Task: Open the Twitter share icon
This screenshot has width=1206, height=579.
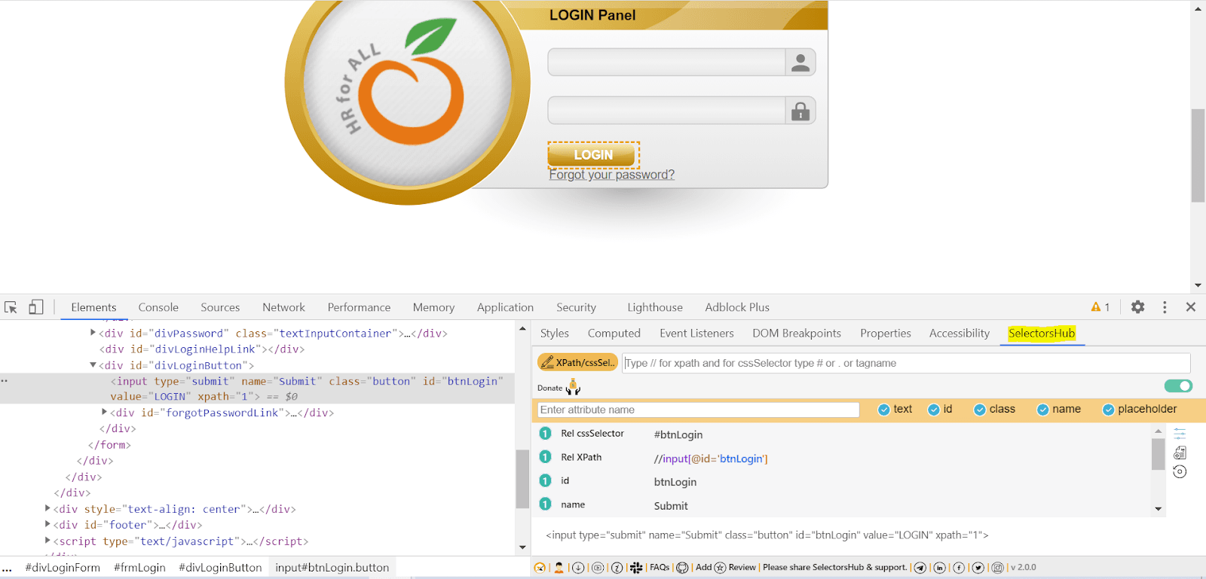Action: coord(978,568)
